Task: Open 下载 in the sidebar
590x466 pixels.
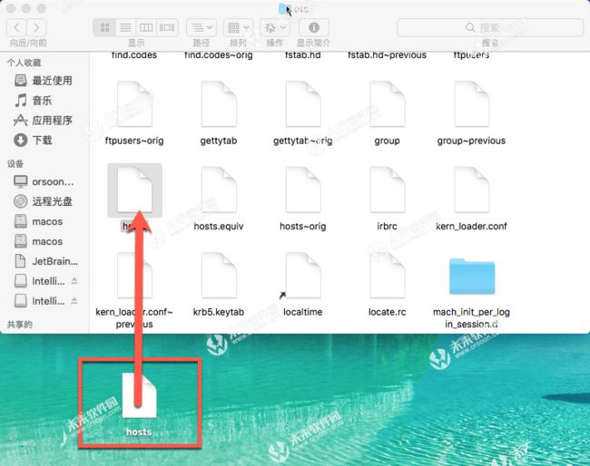Action: point(33,141)
